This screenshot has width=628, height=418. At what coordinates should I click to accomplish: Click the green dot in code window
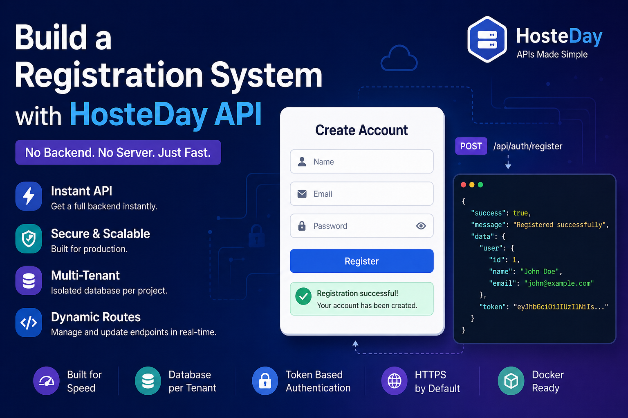click(x=480, y=185)
